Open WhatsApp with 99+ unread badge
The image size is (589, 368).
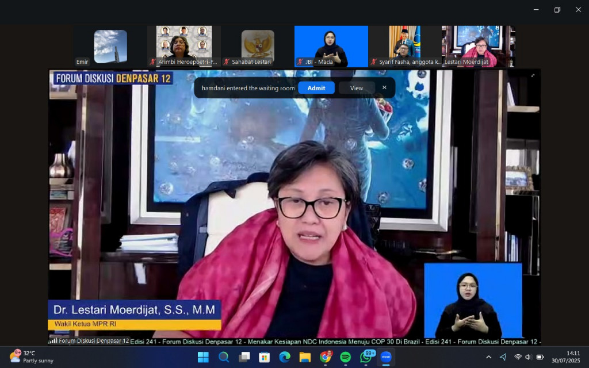(366, 357)
